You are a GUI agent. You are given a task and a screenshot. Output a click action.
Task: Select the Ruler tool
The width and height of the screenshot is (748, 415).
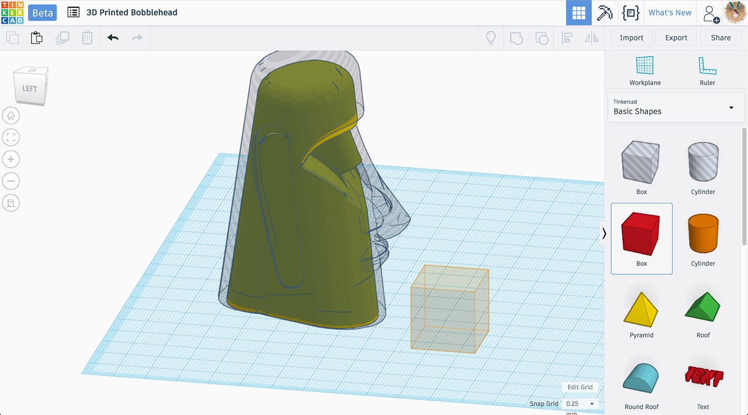coord(707,71)
